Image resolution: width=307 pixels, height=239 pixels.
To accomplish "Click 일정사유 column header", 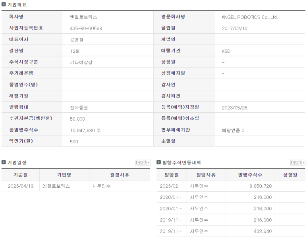I will (x=120, y=175).
